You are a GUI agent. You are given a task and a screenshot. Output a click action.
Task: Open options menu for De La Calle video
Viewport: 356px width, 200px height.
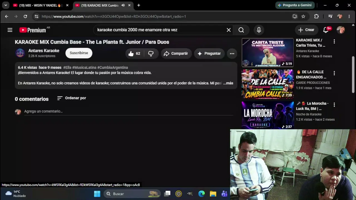(334, 73)
